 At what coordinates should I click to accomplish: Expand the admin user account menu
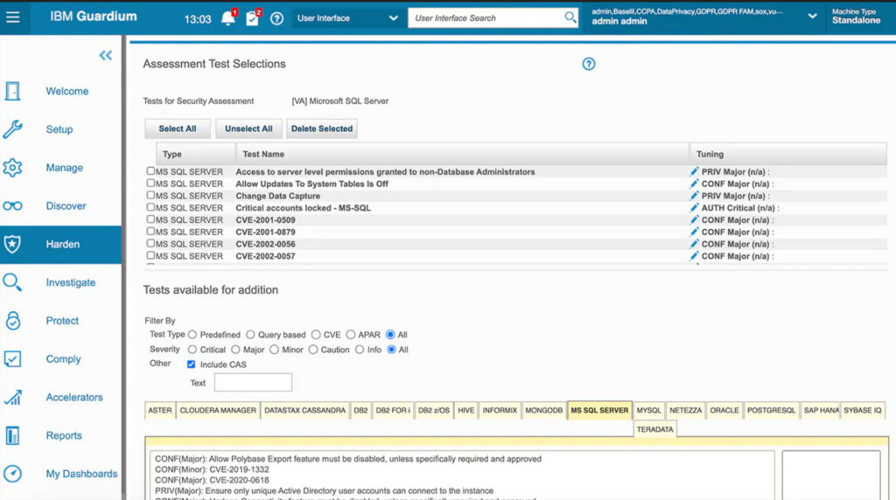click(x=812, y=17)
